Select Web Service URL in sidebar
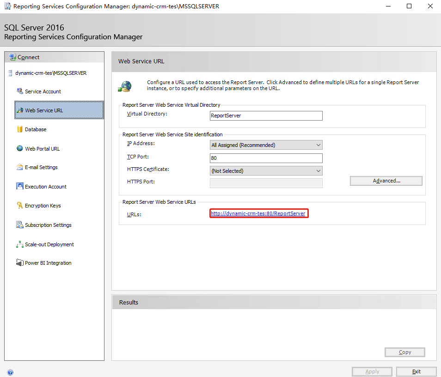Screen dimensions: 441x377 tap(59, 110)
